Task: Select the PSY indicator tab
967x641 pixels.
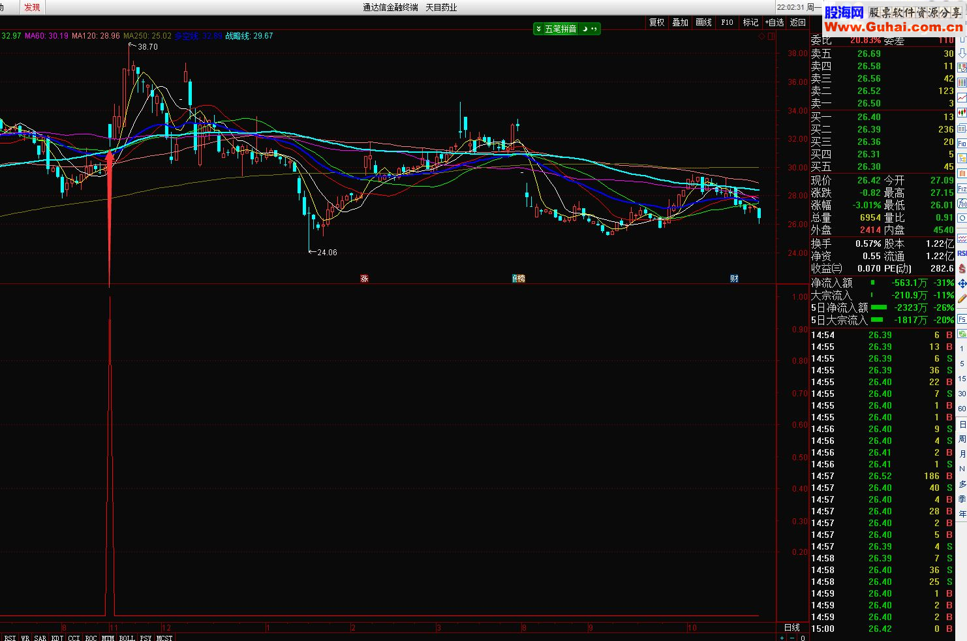Action: (x=146, y=638)
